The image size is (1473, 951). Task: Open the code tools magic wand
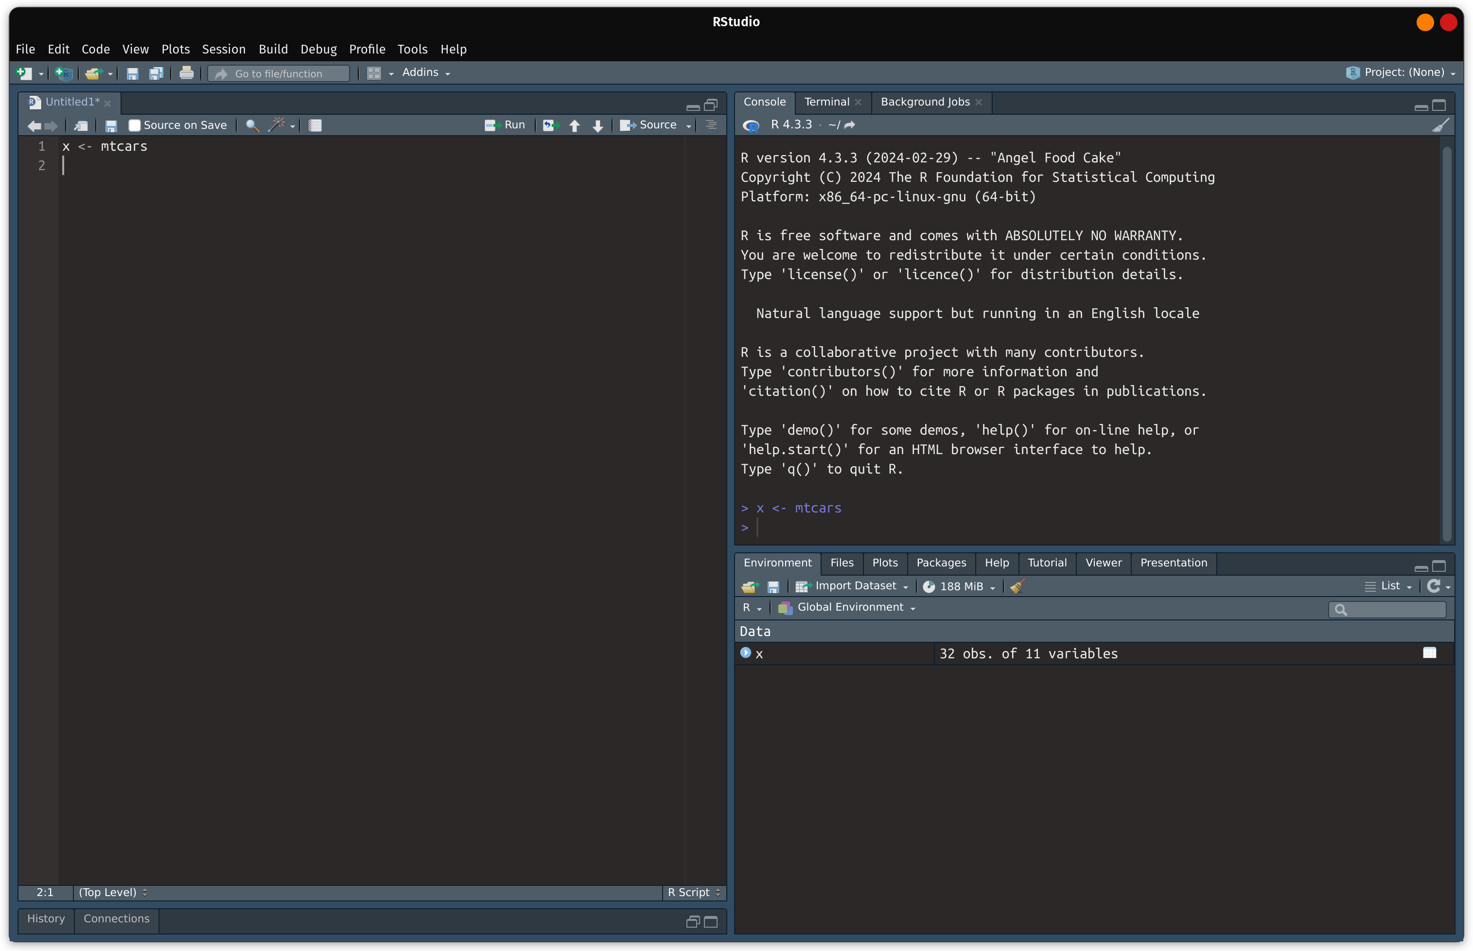[x=277, y=125]
